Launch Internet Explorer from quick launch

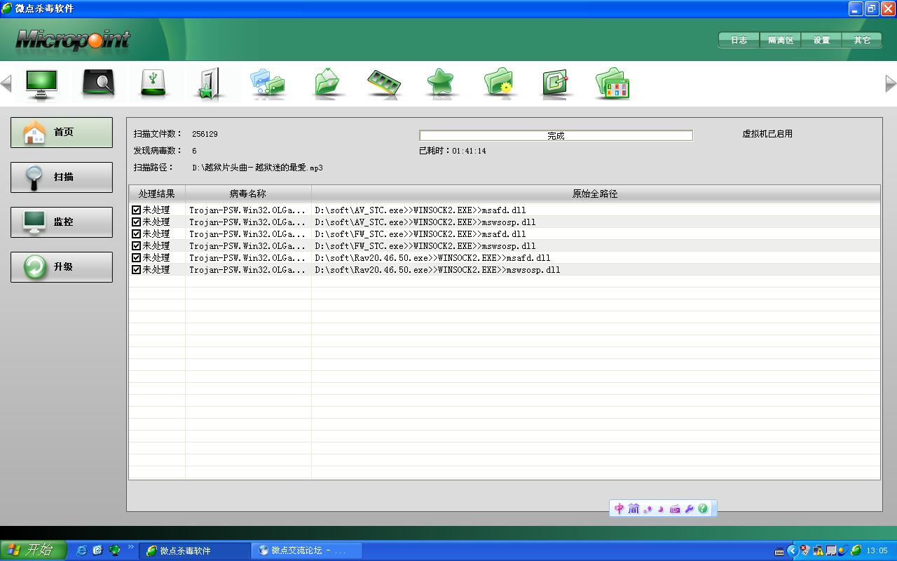coord(82,550)
